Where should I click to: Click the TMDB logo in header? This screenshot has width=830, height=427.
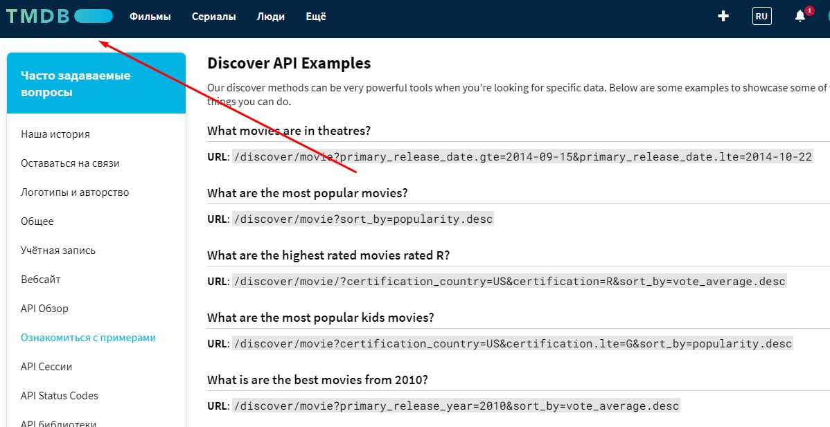point(60,17)
